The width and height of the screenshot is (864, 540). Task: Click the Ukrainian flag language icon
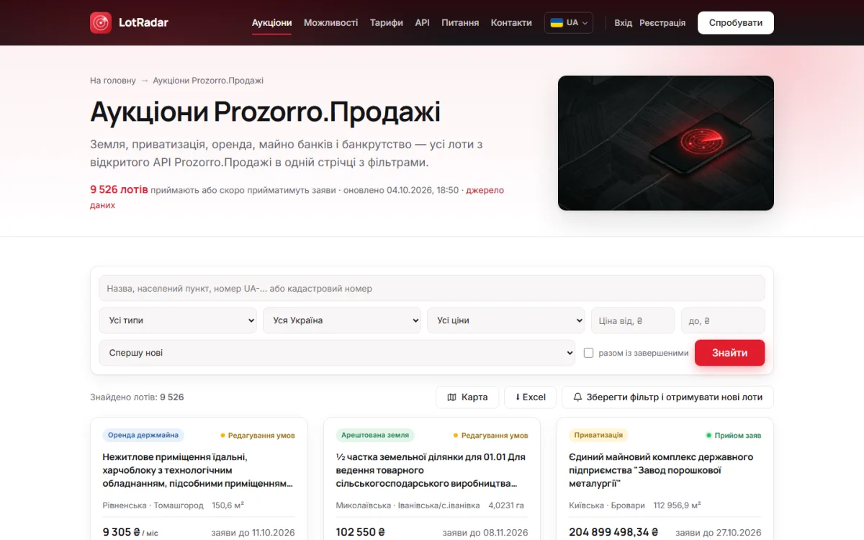pos(557,22)
